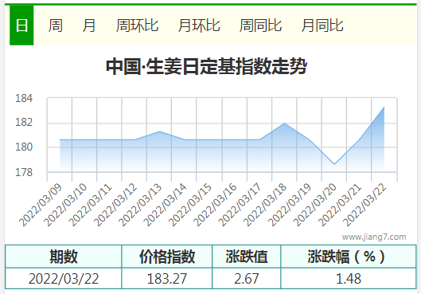
Task: Click the change percentage 1.48
Action: pos(349,278)
